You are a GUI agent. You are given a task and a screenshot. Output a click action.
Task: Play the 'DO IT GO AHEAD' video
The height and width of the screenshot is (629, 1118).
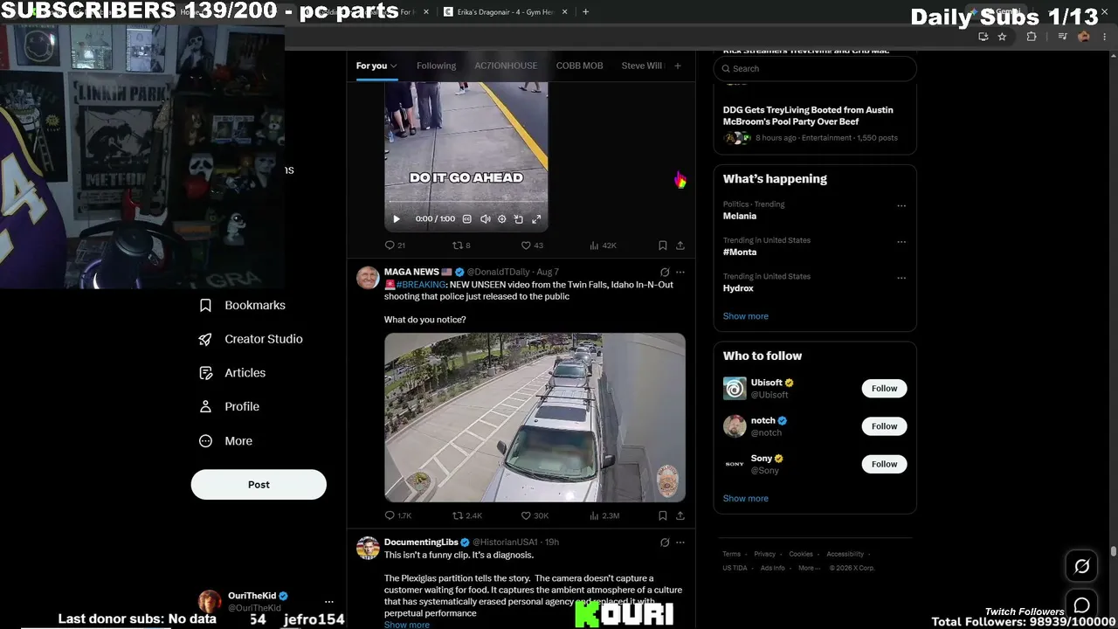(396, 219)
